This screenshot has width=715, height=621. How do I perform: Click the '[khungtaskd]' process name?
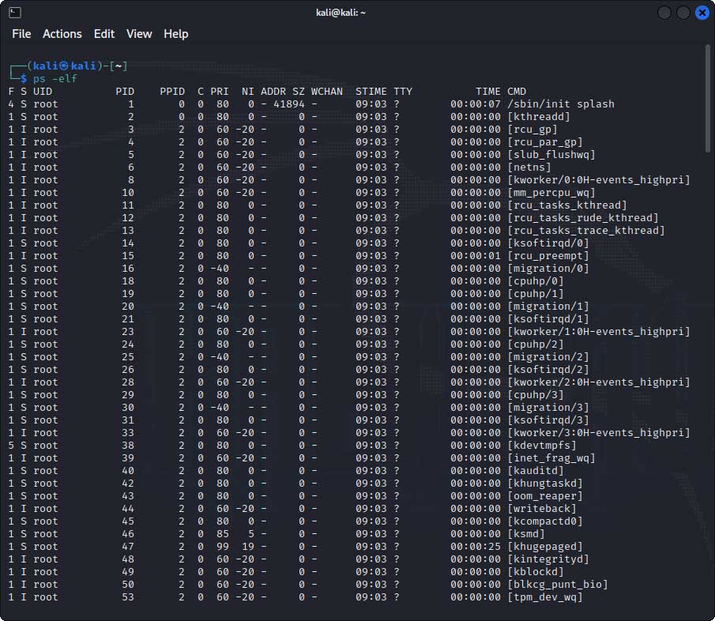click(x=545, y=484)
